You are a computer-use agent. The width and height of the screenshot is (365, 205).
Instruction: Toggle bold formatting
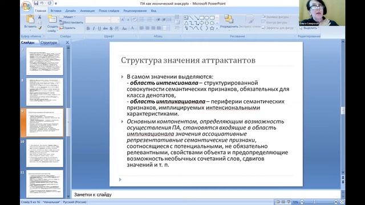click(x=88, y=28)
